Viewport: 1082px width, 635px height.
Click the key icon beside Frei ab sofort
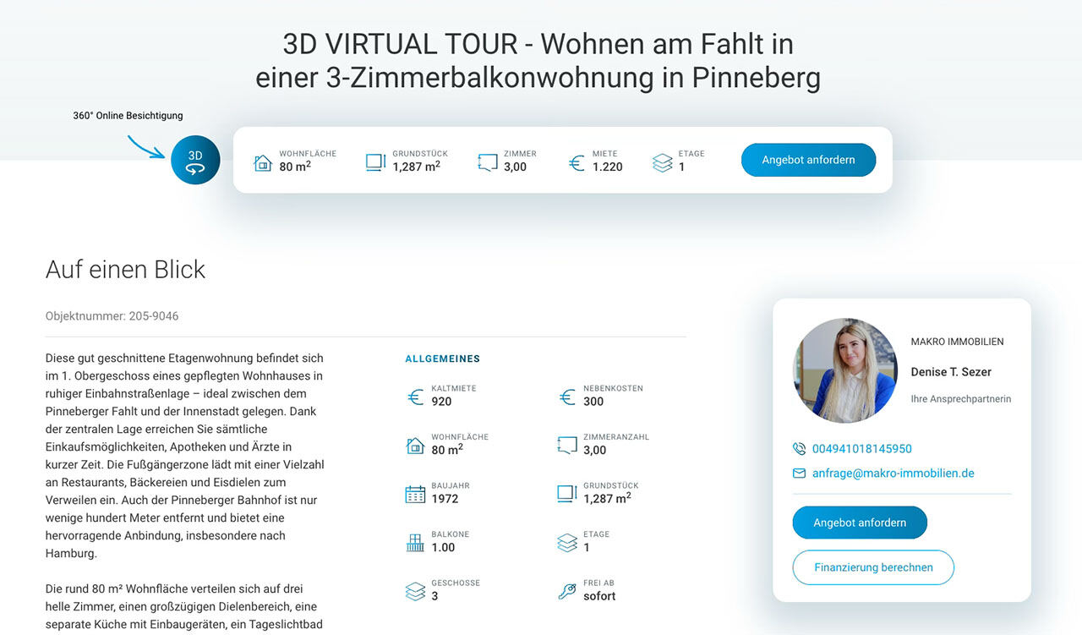[567, 591]
